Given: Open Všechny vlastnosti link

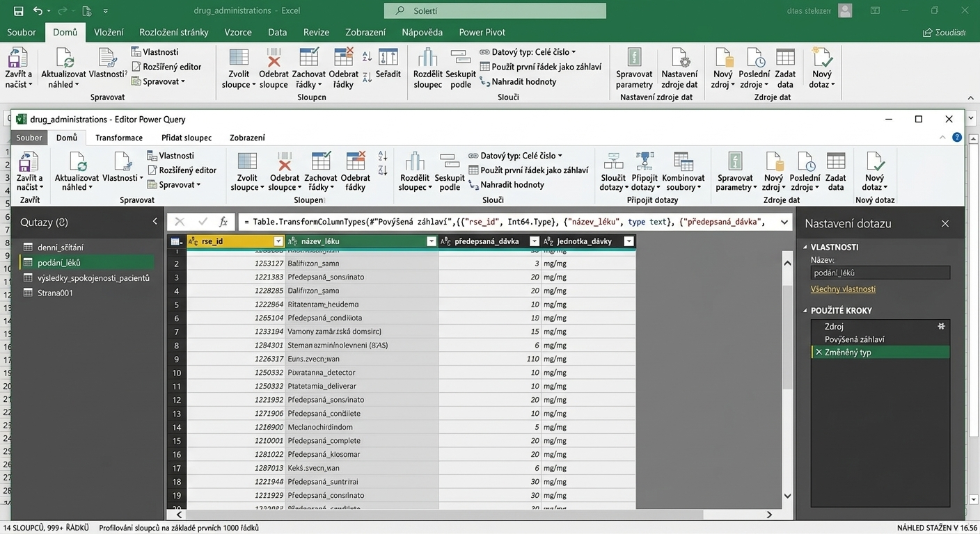Looking at the screenshot, I should coord(843,289).
